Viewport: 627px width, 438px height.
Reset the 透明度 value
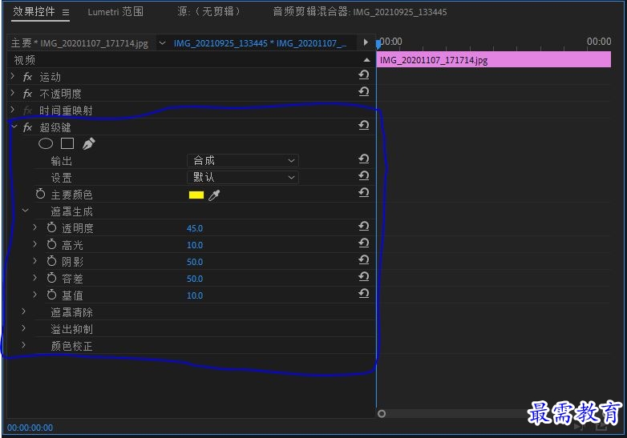pyautogui.click(x=363, y=226)
